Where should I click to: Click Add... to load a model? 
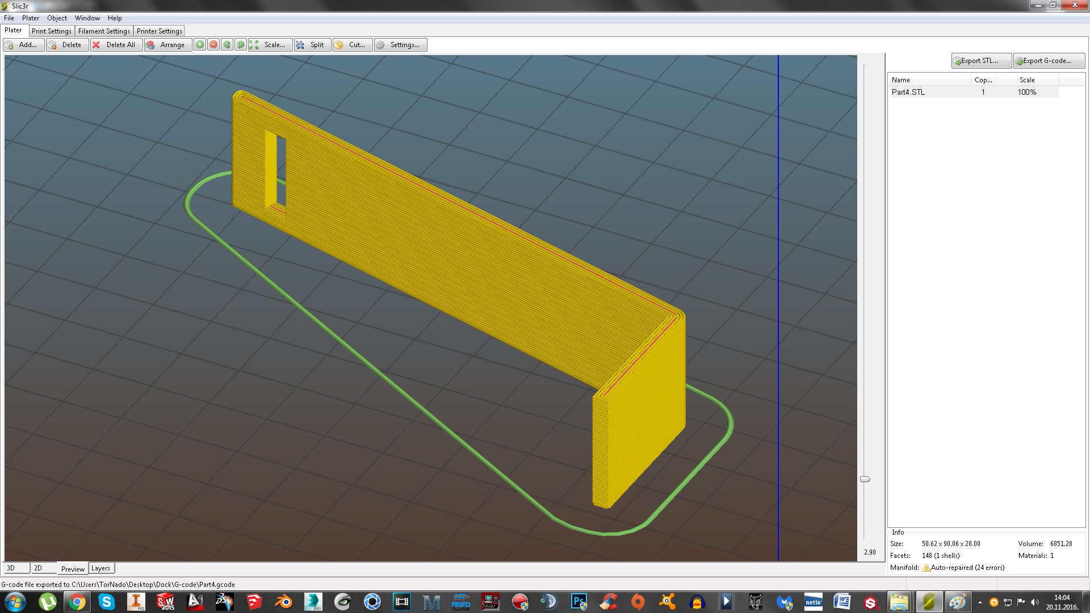click(x=23, y=45)
